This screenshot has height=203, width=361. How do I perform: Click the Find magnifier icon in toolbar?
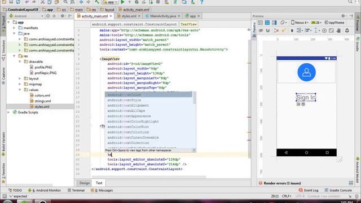65,2
